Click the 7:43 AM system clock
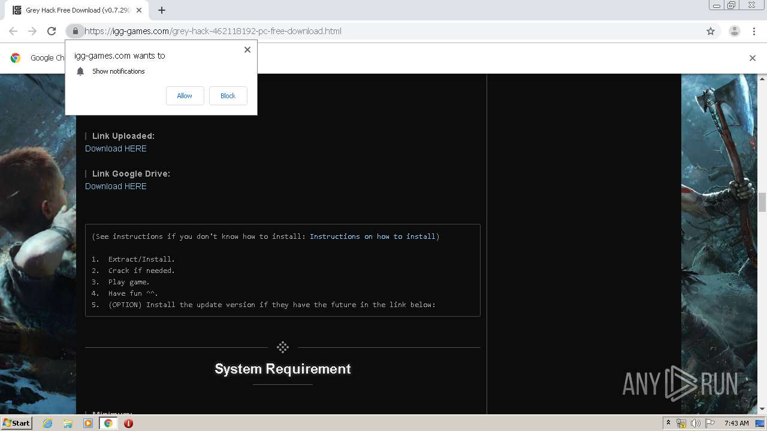767x431 pixels. [x=736, y=423]
